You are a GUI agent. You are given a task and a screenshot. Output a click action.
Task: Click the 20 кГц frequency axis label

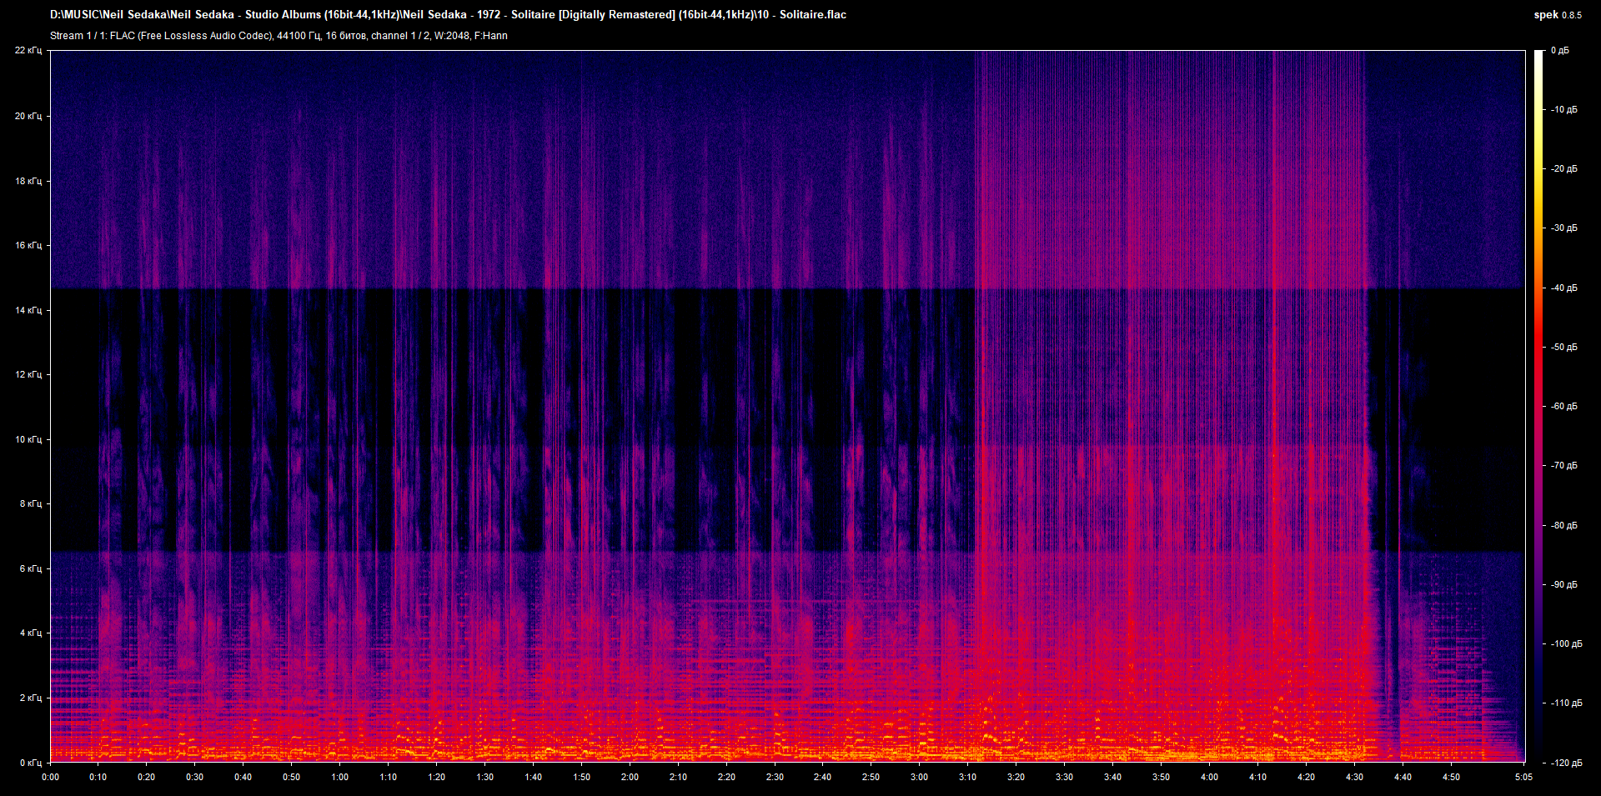(28, 116)
